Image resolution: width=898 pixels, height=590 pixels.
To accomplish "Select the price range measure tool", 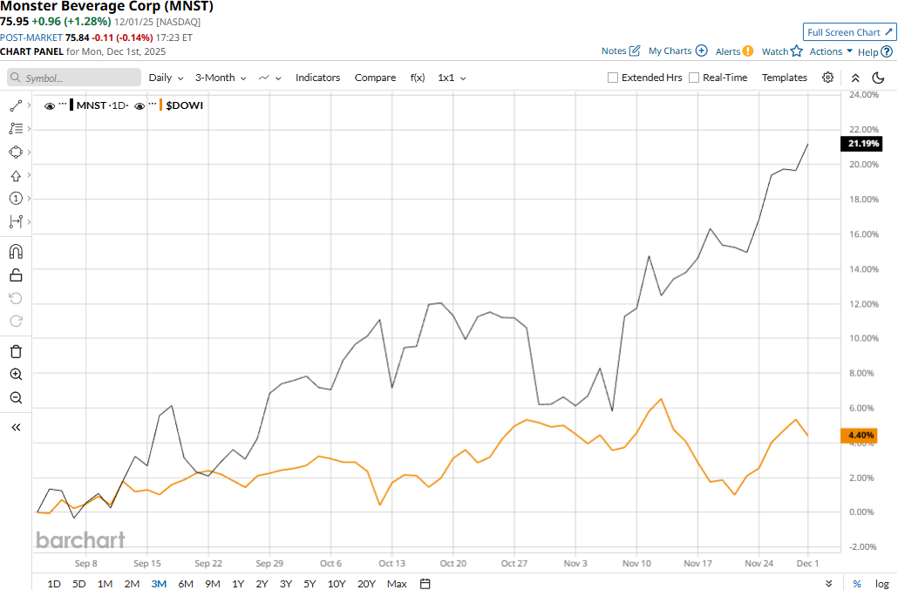I will [16, 221].
